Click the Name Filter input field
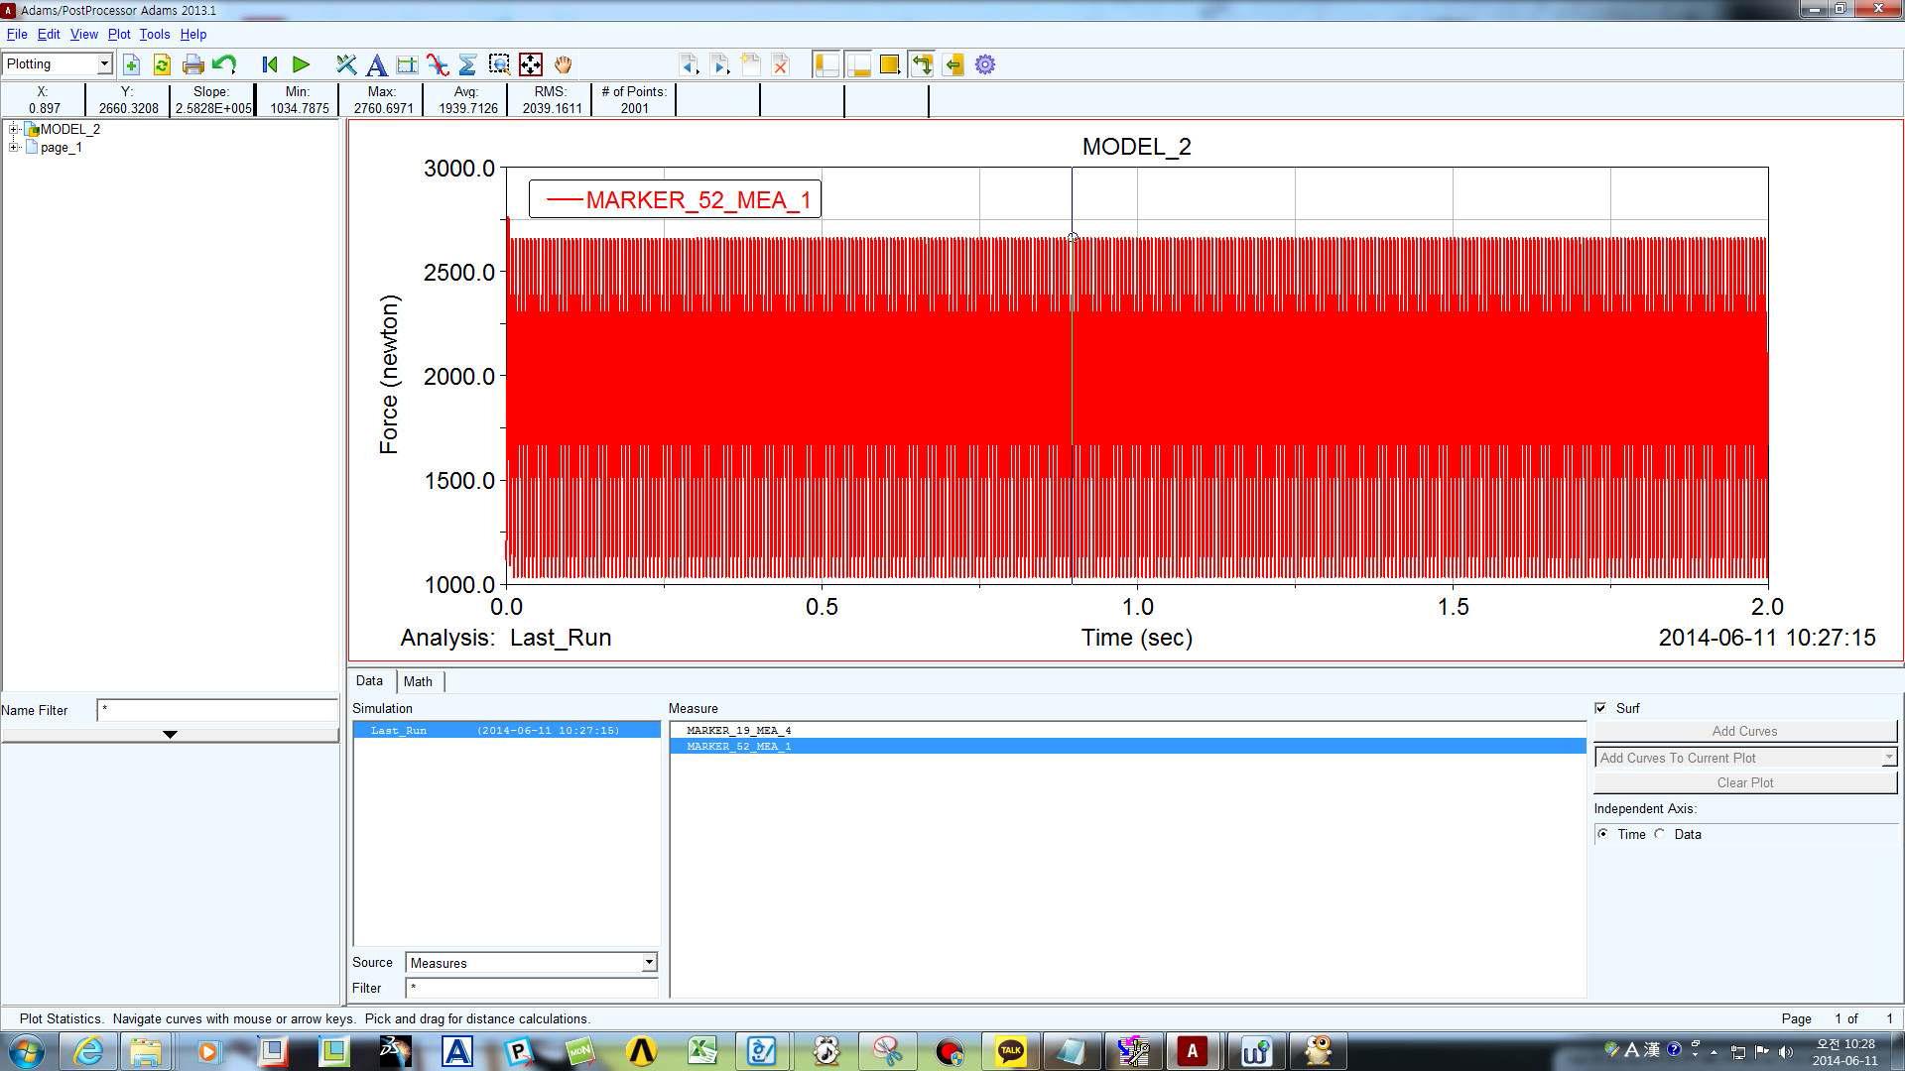 [217, 710]
